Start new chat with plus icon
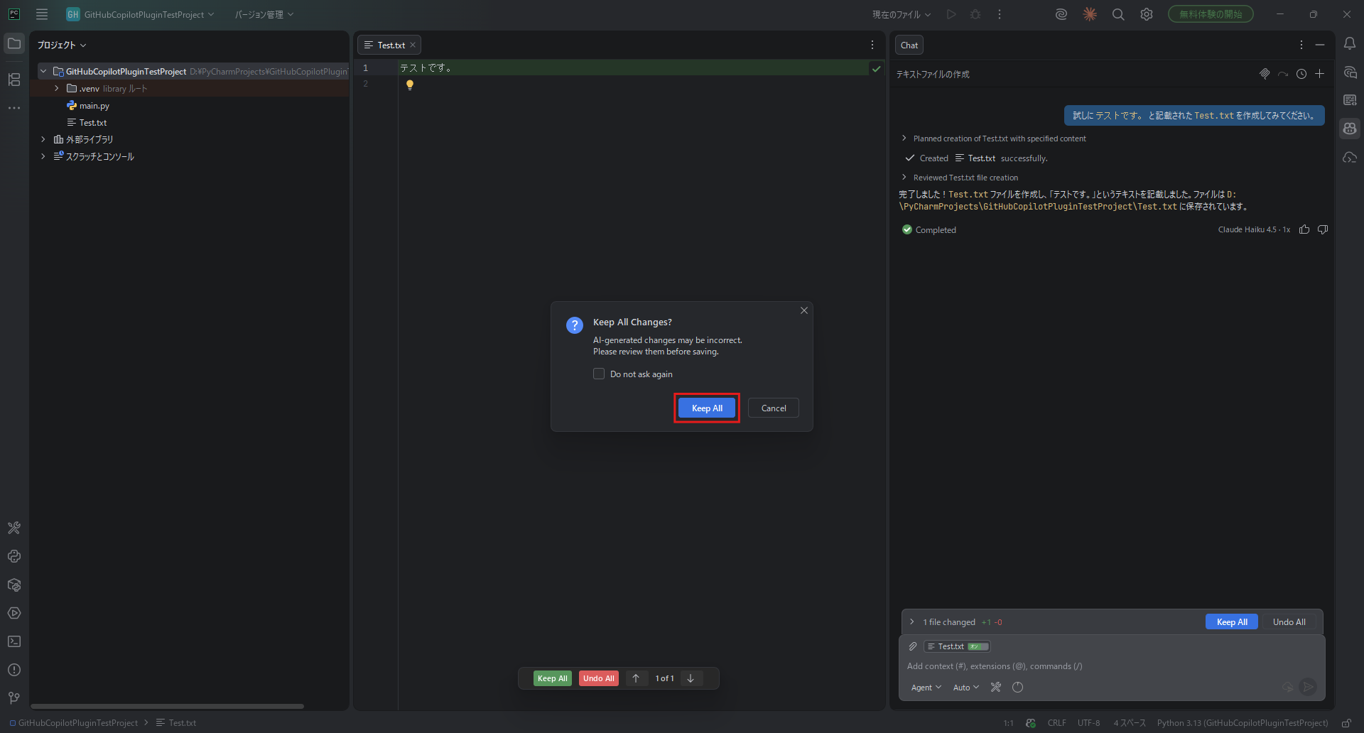Image resolution: width=1364 pixels, height=733 pixels. [x=1319, y=74]
